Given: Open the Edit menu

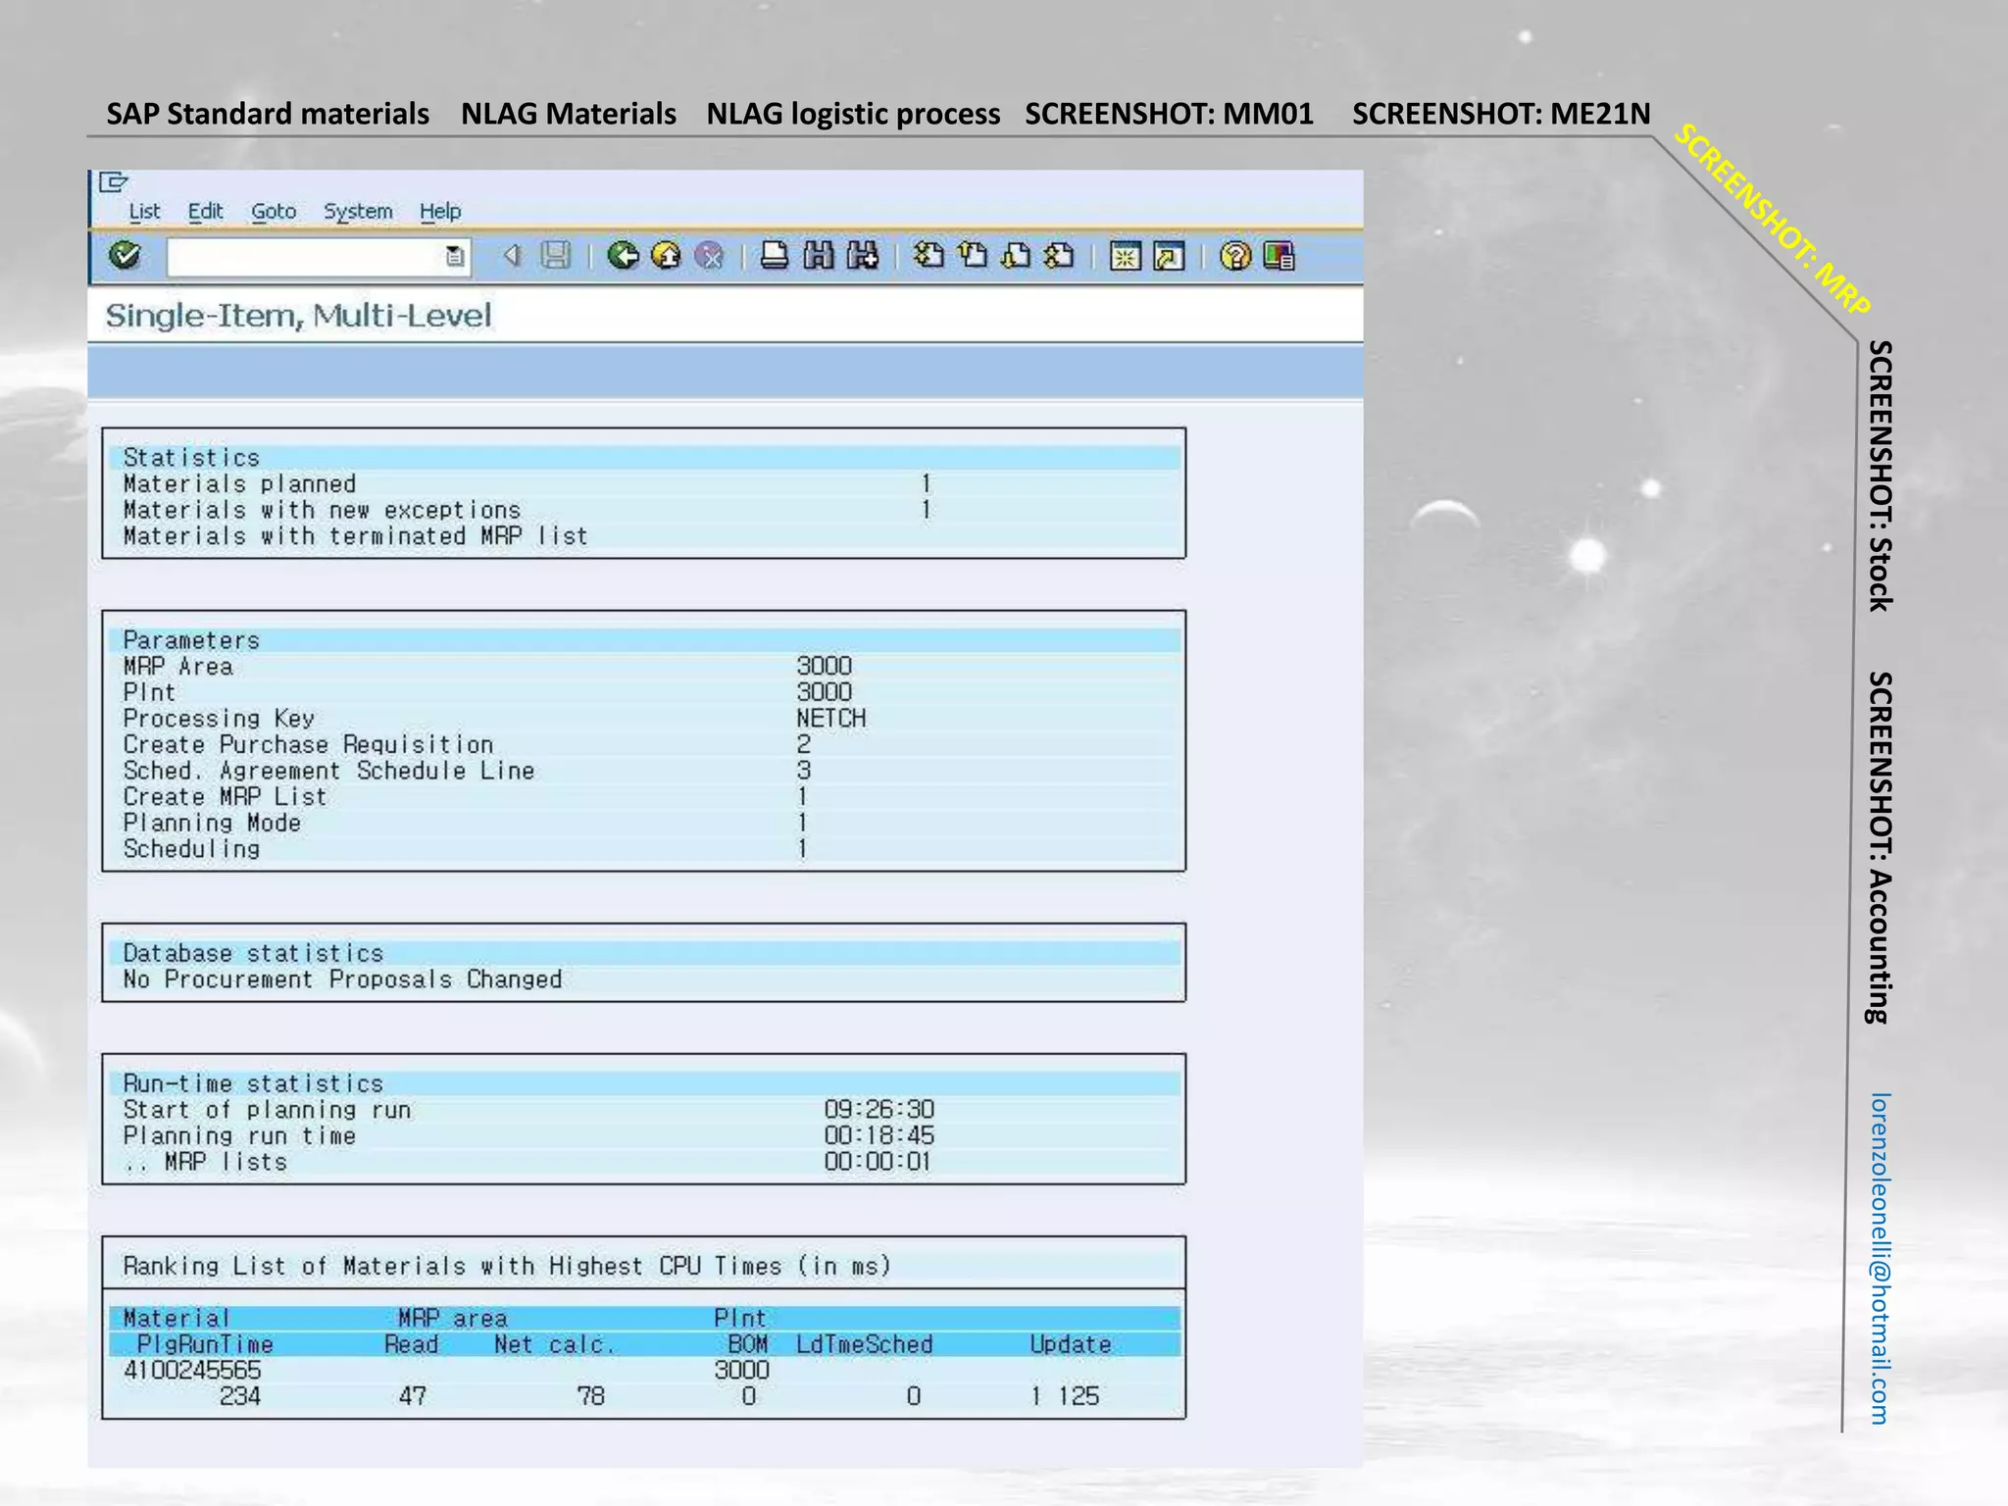Looking at the screenshot, I should click(x=205, y=212).
